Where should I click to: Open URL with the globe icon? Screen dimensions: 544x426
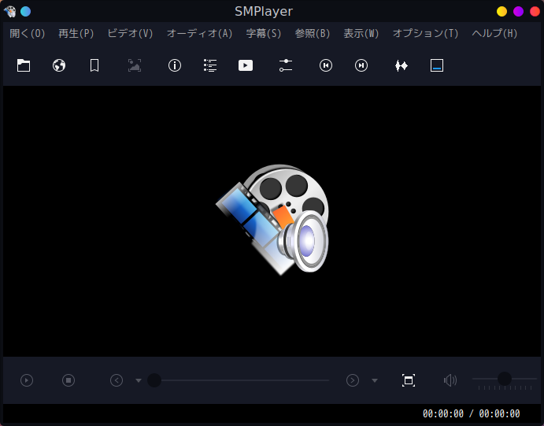[59, 65]
